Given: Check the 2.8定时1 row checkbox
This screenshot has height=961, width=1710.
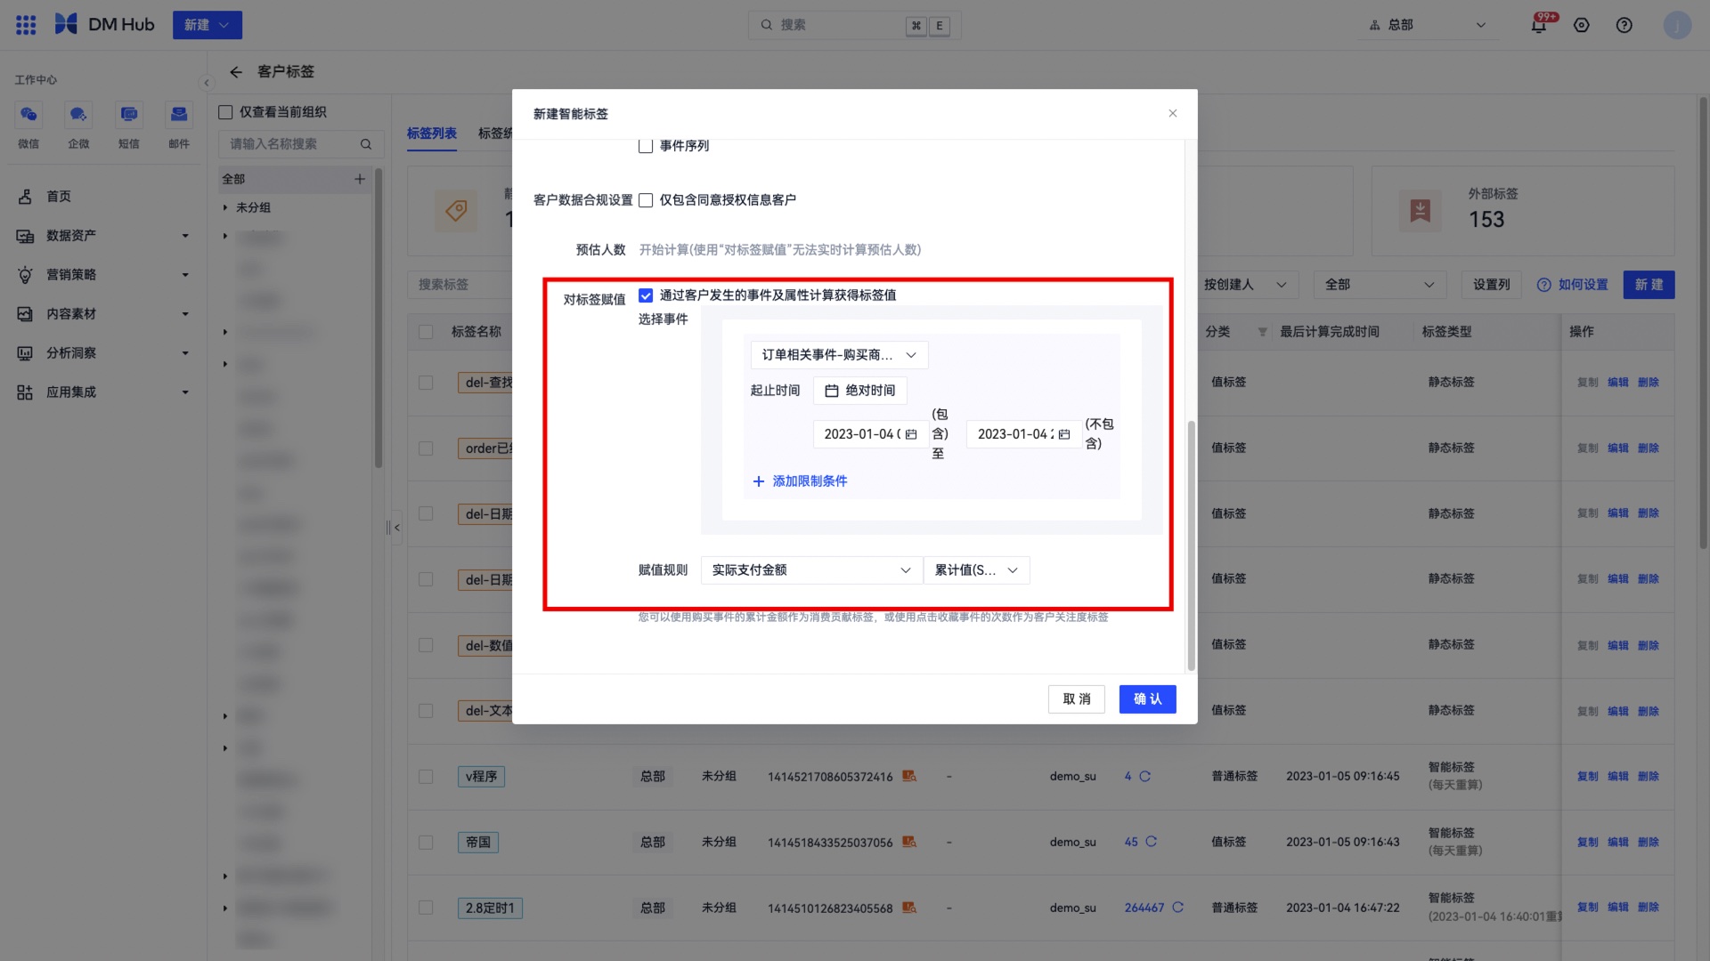Looking at the screenshot, I should [x=426, y=908].
